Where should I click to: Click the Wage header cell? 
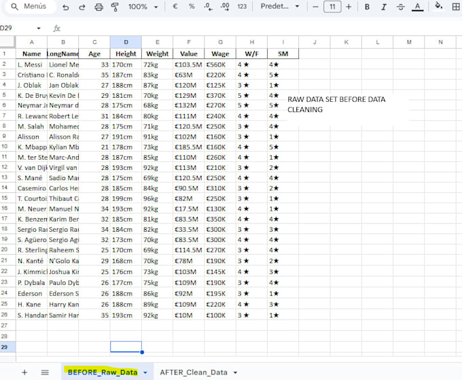point(220,54)
